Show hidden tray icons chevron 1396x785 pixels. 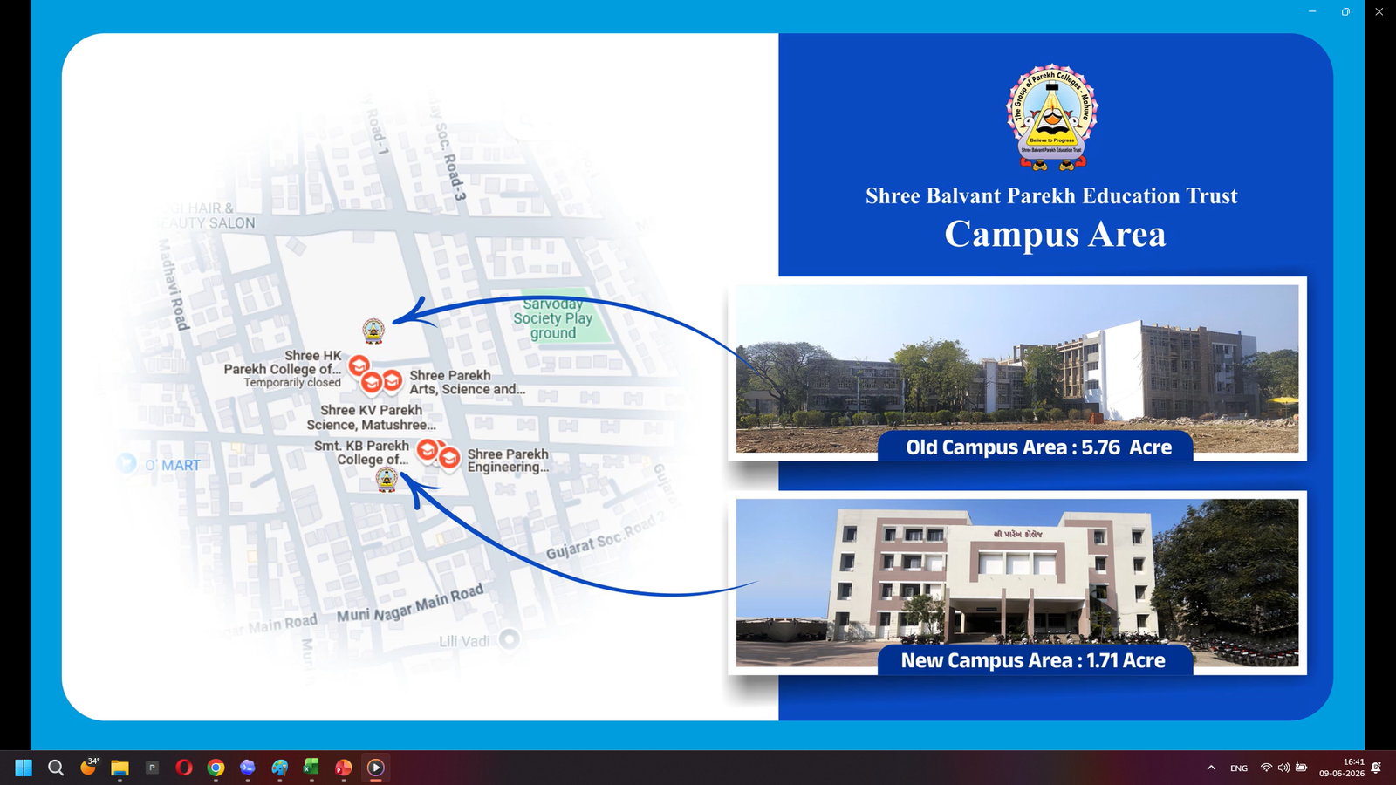point(1211,768)
